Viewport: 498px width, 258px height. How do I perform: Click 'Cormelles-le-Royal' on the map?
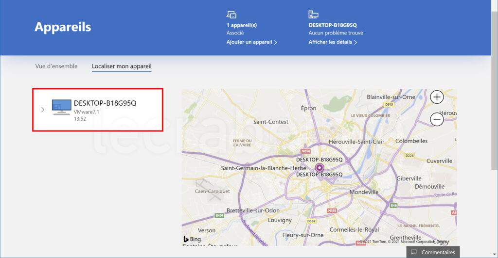tap(354, 229)
